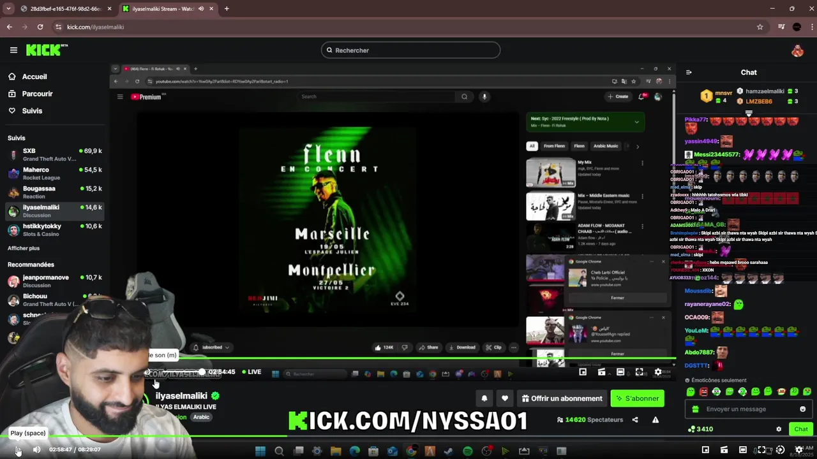The image size is (817, 459).
Task: Click Fermer on Cheb Larbi notification
Action: tap(617, 298)
